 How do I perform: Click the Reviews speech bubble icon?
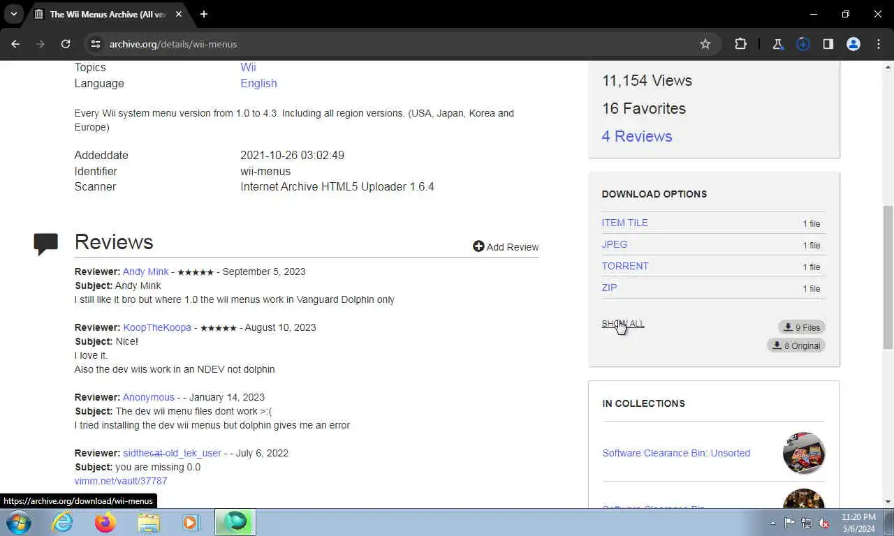coord(46,244)
